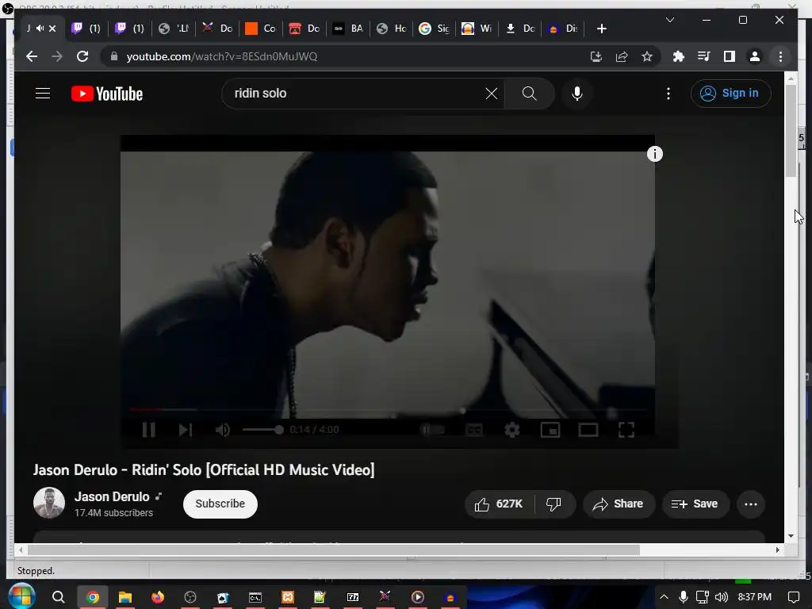Open a new tab with plus
Image resolution: width=812 pixels, height=609 pixels.
[x=601, y=29]
